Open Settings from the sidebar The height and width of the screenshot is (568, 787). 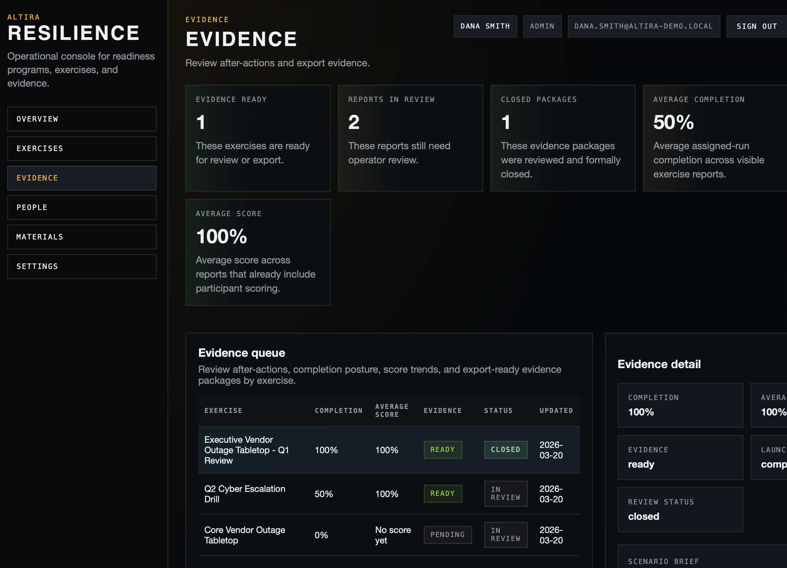click(x=82, y=266)
